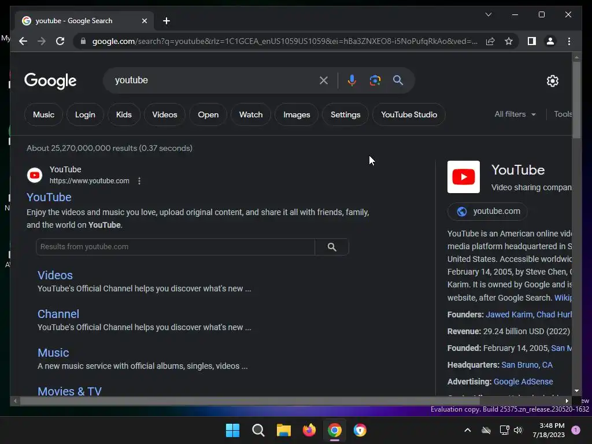Open the Chrome three-dot menu
Viewport: 592px width, 444px height.
pos(569,41)
